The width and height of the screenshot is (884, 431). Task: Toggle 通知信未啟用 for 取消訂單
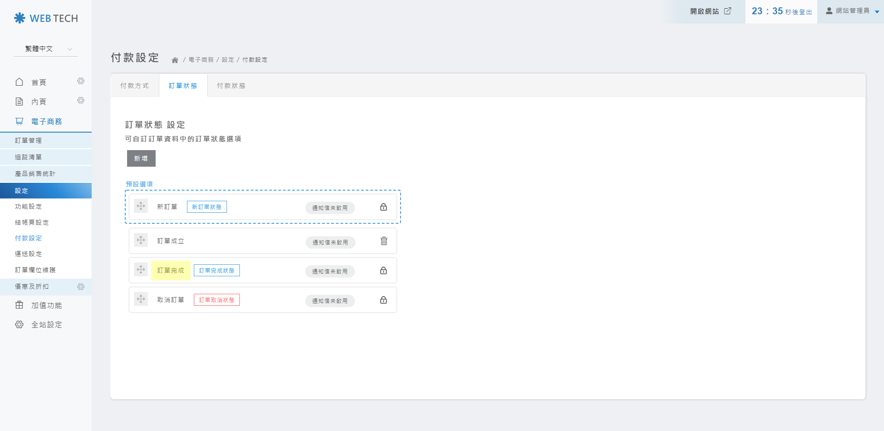(330, 301)
